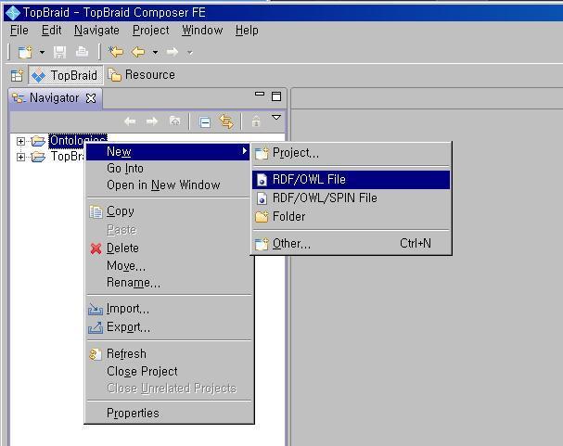Viewport: 563px width, 446px height.
Task: Choose Open in New Window
Action: point(168,185)
